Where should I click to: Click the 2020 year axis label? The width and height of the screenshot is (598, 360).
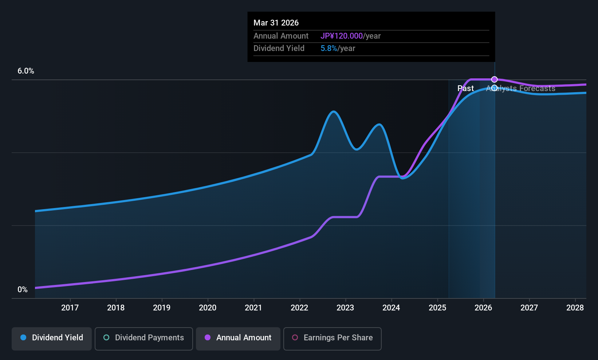tap(208, 308)
